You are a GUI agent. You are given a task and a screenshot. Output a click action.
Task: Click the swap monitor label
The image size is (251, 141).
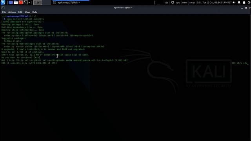coord(192,3)
